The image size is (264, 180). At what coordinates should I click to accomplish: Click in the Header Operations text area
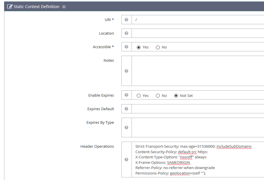(x=198, y=160)
